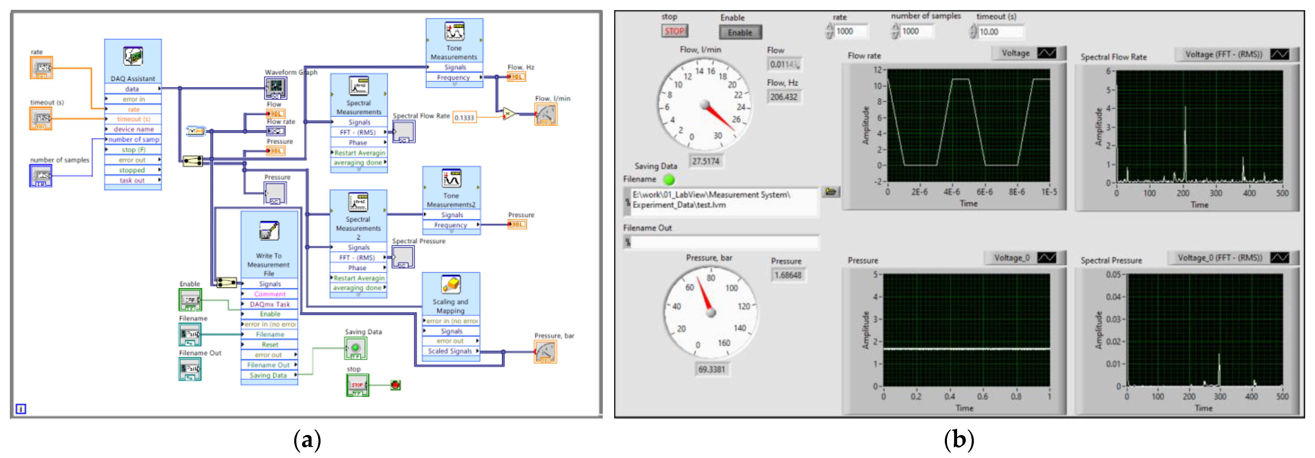Click the multiply node before Flow, l/min
Image resolution: width=1315 pixels, height=458 pixels.
coord(509,113)
